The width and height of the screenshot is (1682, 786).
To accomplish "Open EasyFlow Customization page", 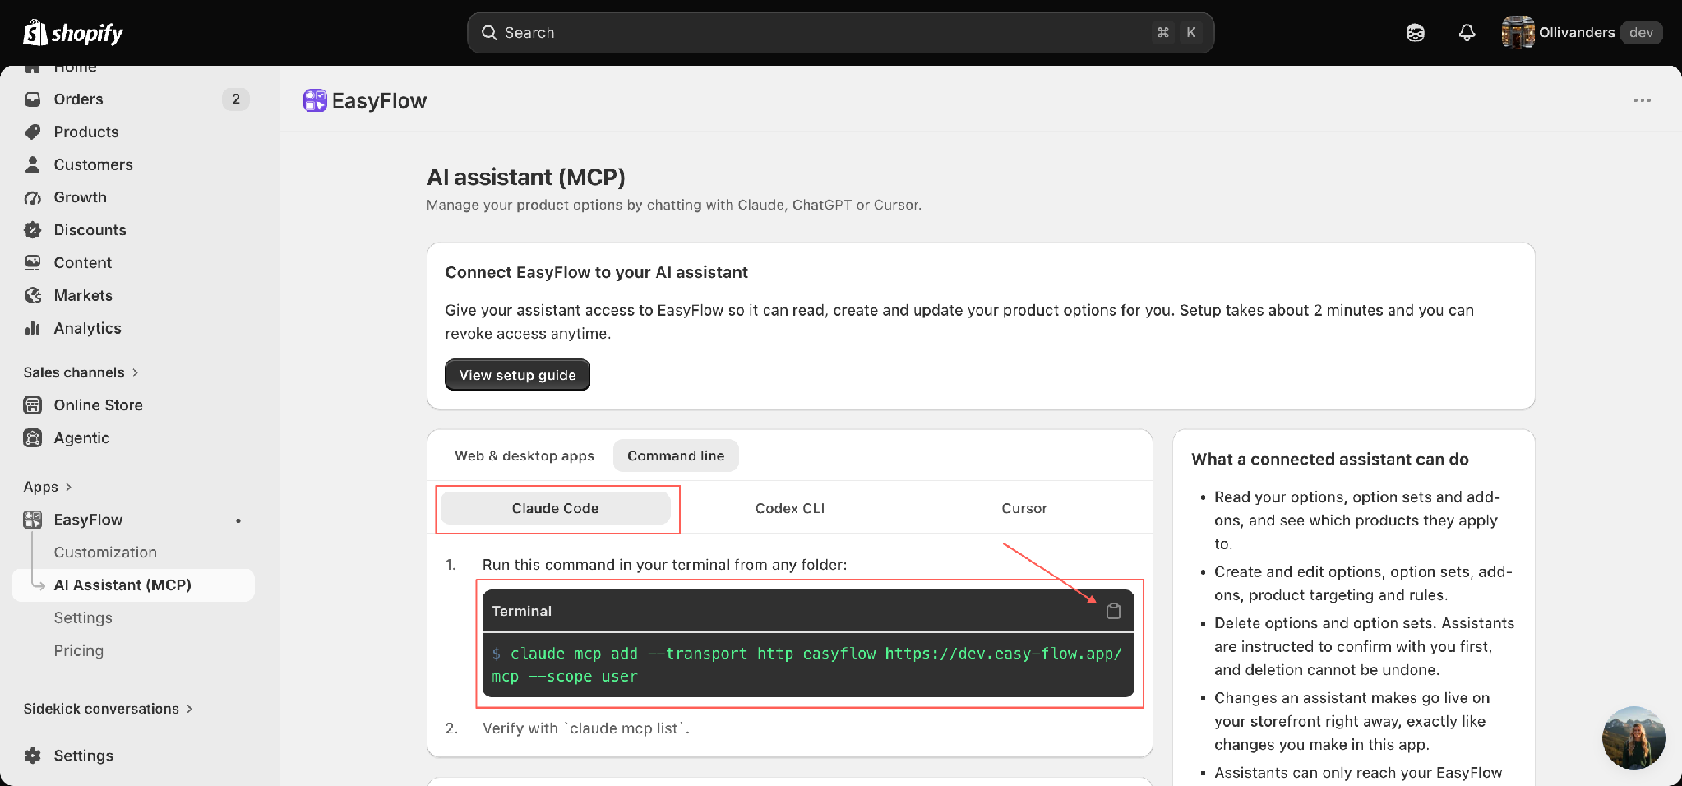I will click(105, 553).
